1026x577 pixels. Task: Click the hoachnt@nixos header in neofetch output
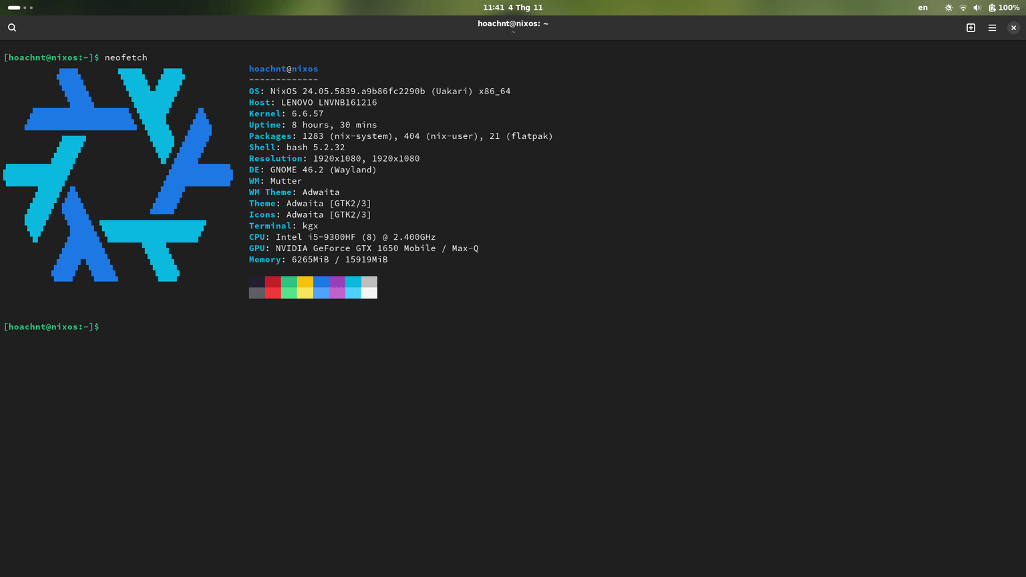(283, 69)
